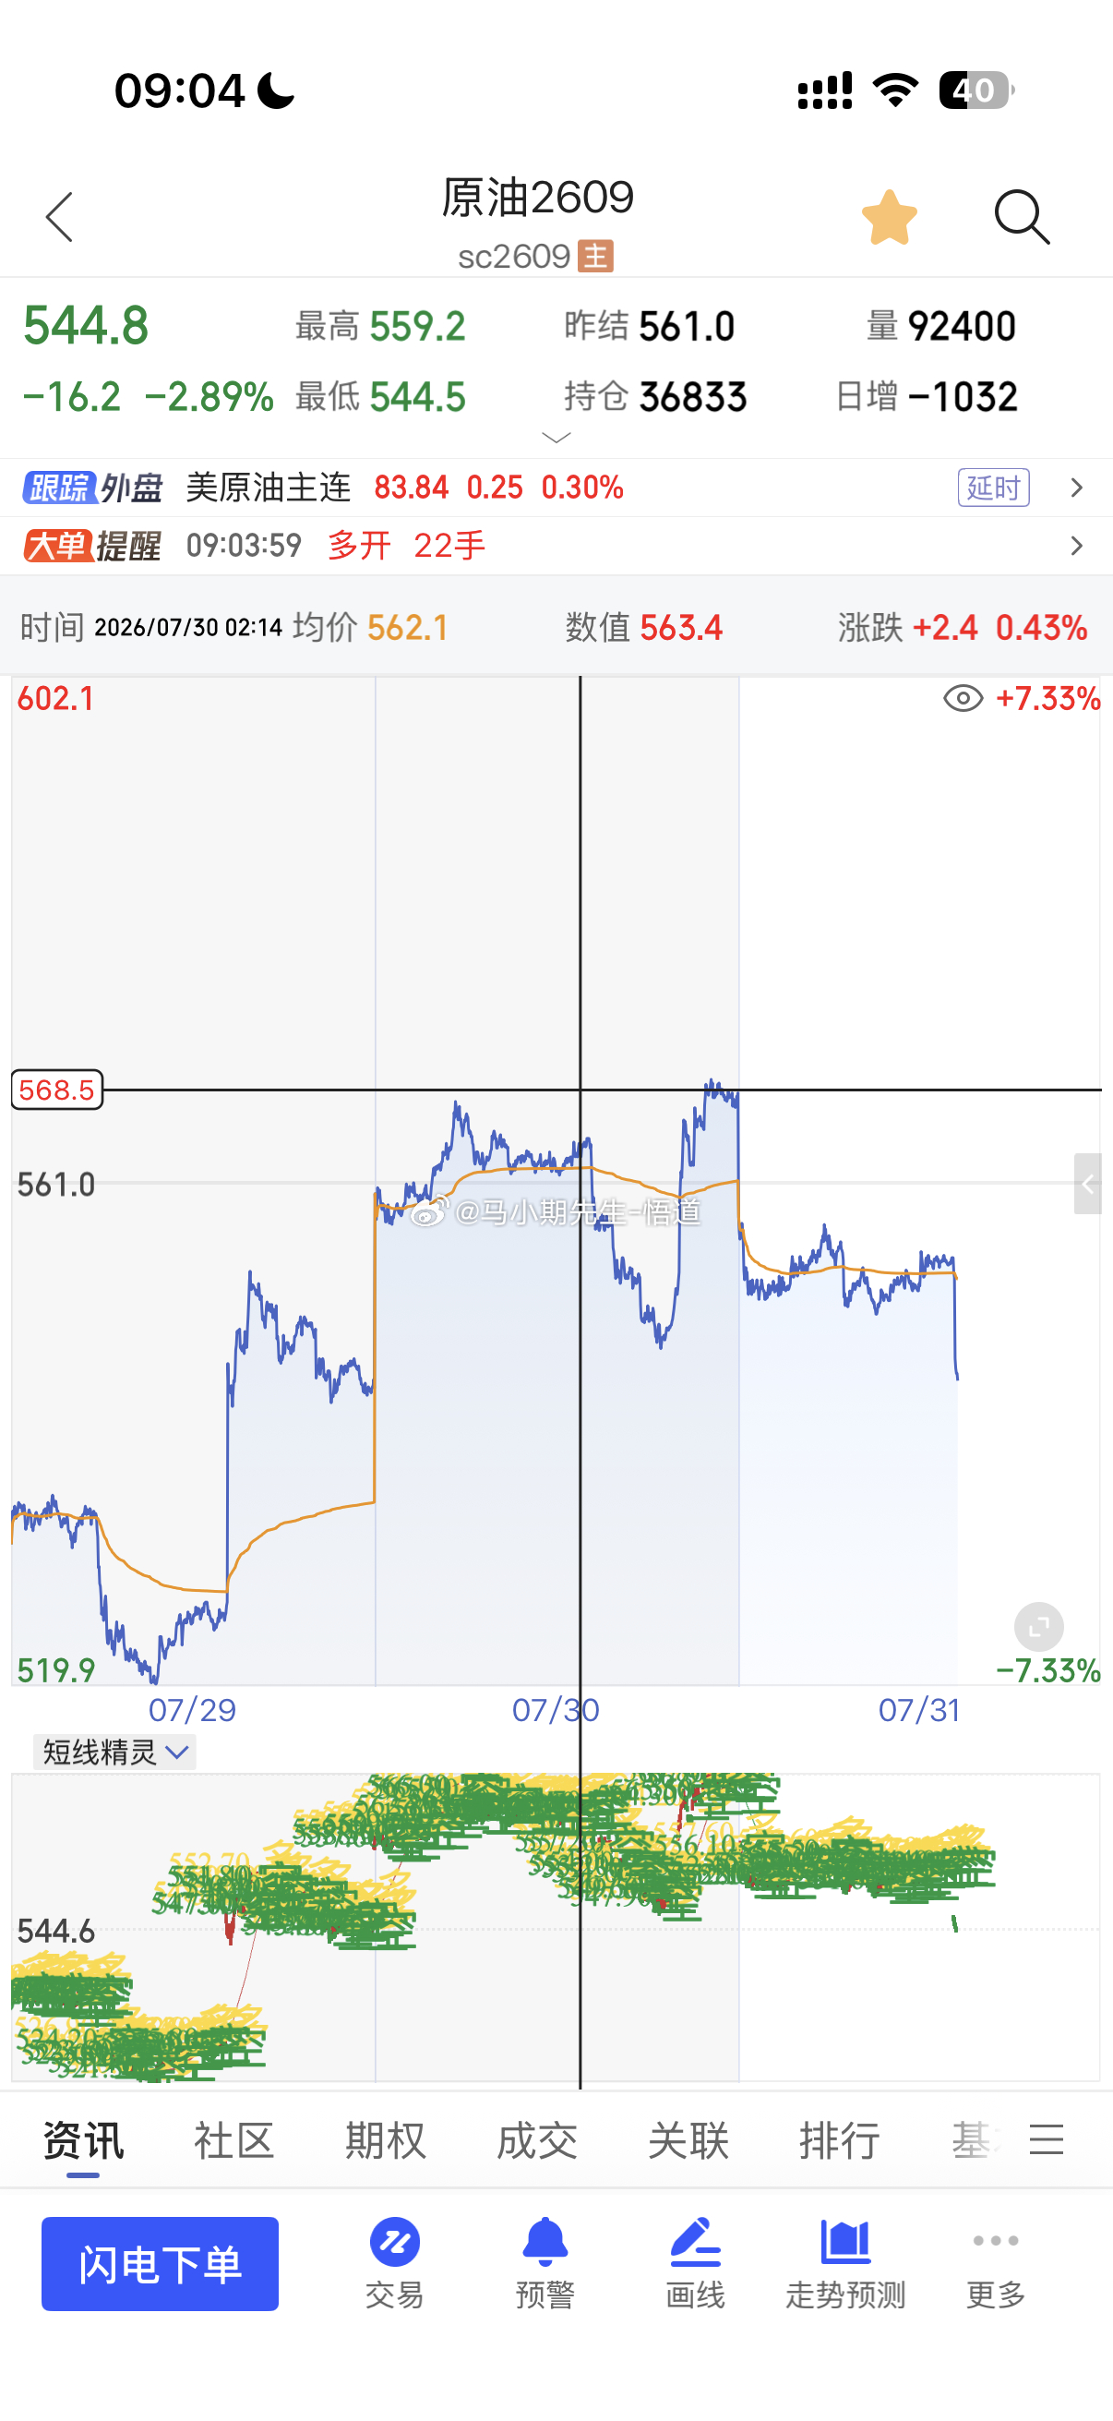Image resolution: width=1113 pixels, height=2421 pixels.
Task: Toggle the eye visibility icon on chart
Action: [963, 698]
